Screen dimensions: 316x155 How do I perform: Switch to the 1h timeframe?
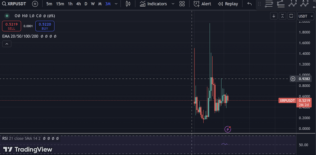point(70,4)
